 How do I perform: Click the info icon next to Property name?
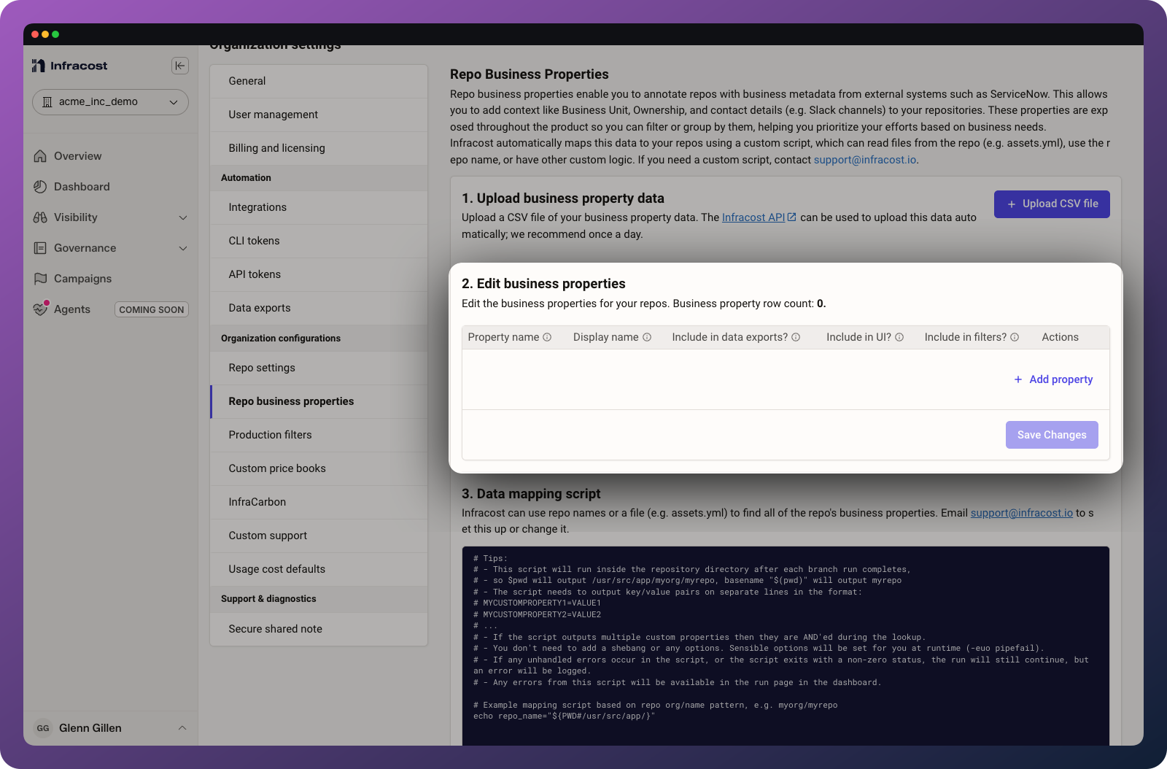(547, 337)
